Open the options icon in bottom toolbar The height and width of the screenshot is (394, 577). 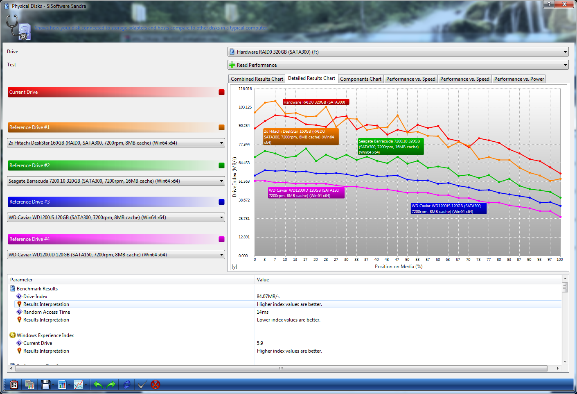14,385
